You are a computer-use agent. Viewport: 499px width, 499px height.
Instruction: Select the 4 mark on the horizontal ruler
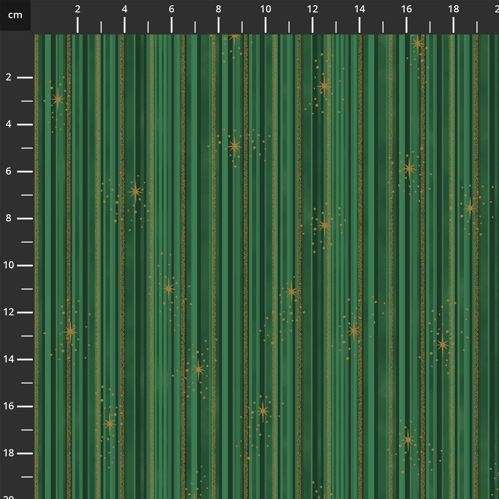(125, 10)
